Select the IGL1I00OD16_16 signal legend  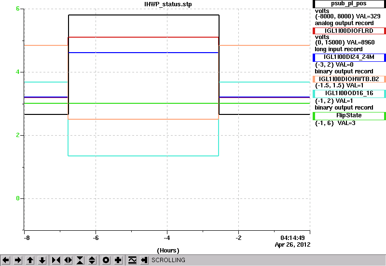[x=349, y=93]
